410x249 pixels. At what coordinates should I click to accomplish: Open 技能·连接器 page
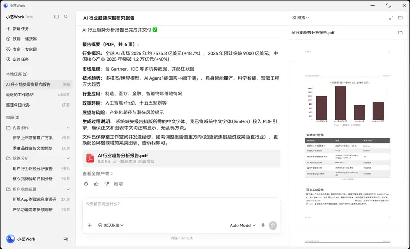(x=22, y=39)
